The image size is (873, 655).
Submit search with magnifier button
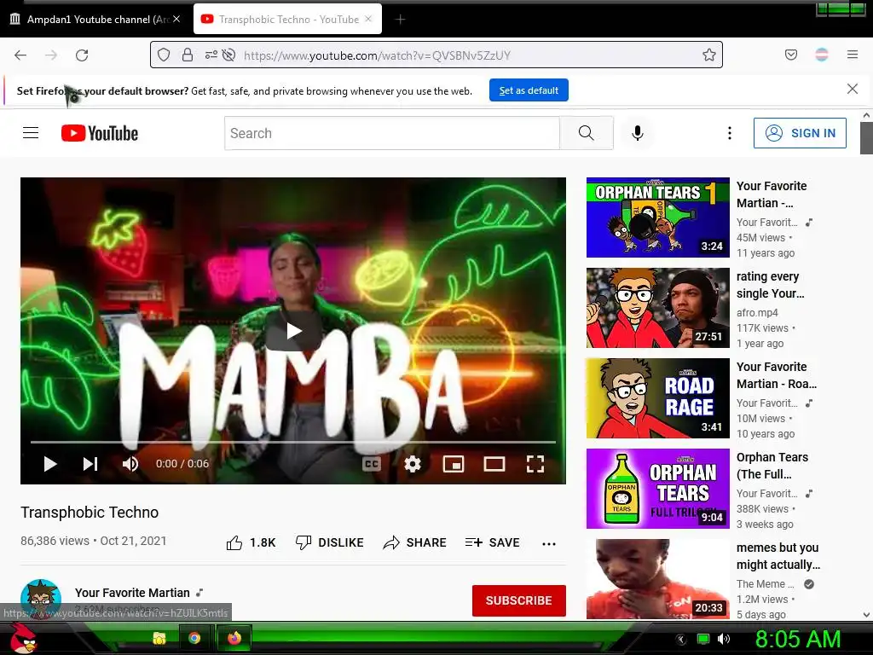pos(587,133)
